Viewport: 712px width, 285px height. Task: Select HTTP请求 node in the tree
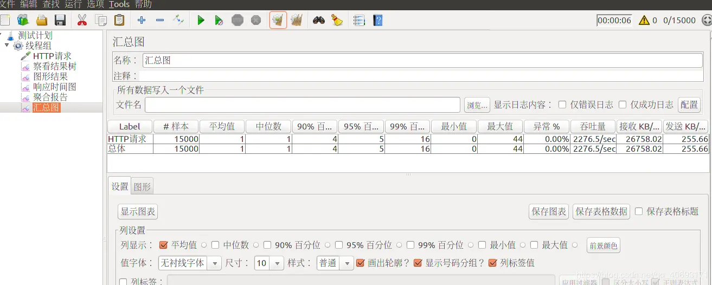tap(52, 56)
